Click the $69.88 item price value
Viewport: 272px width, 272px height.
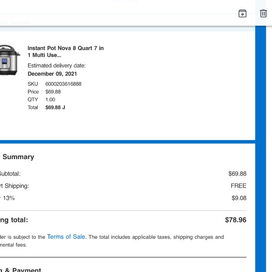[x=53, y=92]
